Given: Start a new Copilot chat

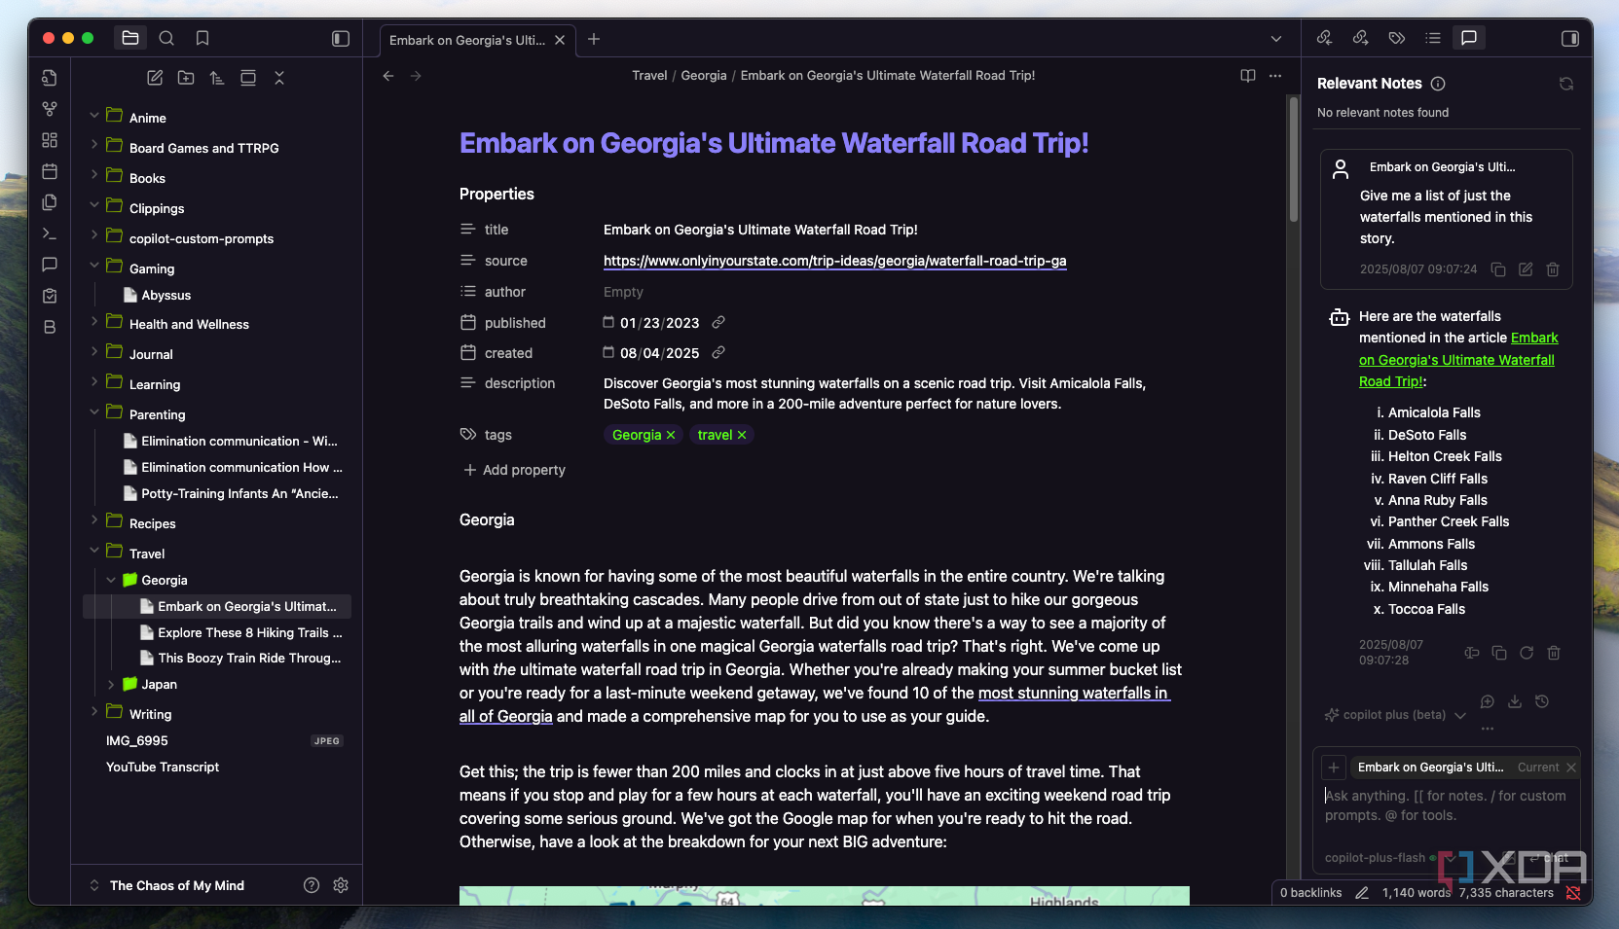Looking at the screenshot, I should (x=1488, y=701).
